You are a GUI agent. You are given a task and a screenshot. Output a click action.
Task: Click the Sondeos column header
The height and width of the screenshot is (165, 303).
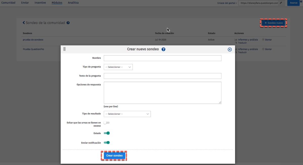28,33
